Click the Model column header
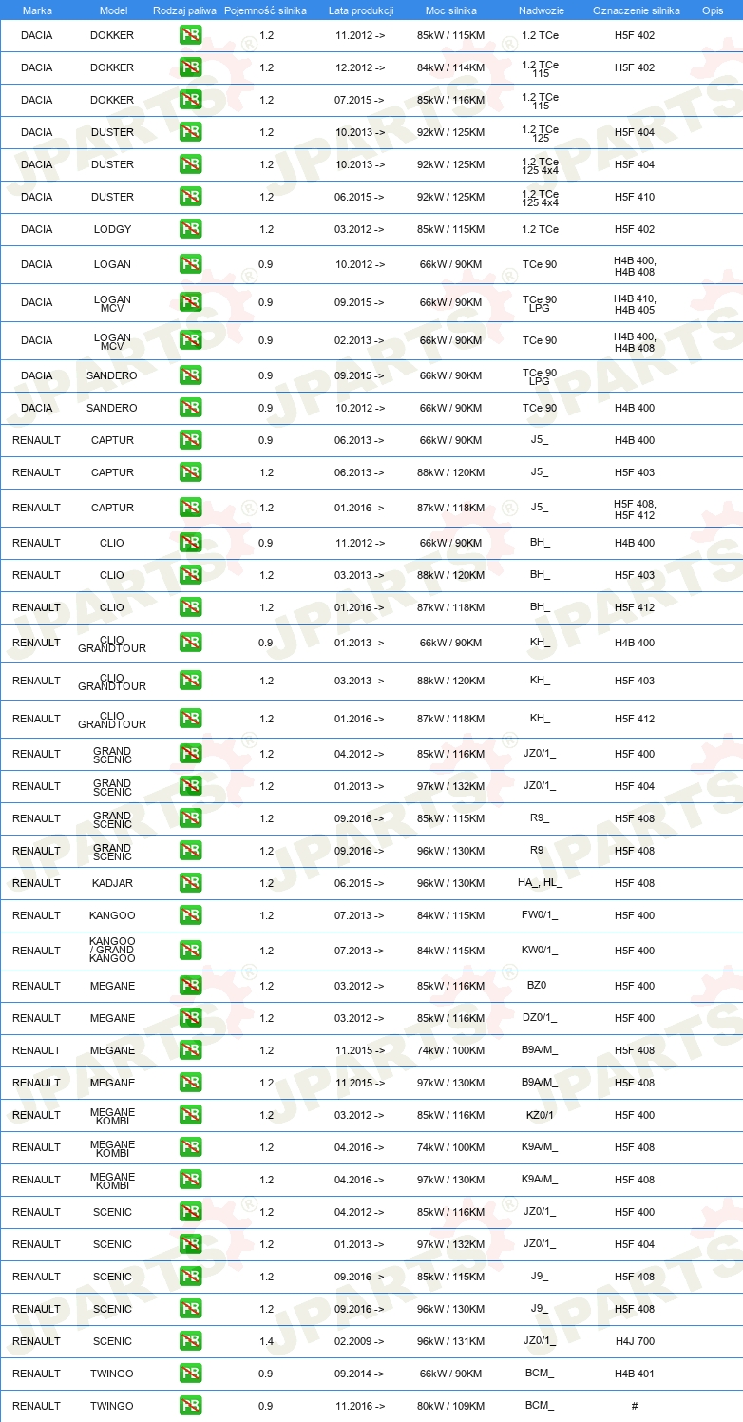 coord(113,10)
